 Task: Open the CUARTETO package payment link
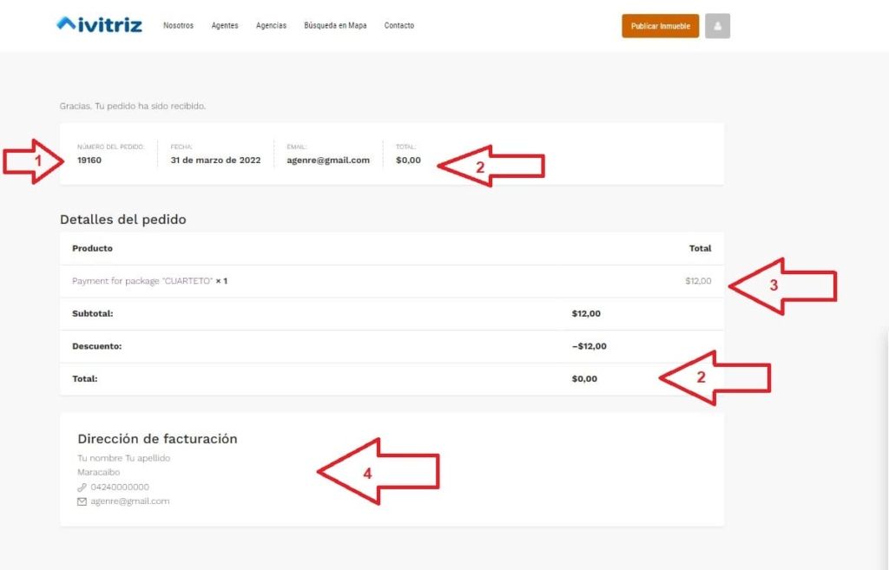142,281
